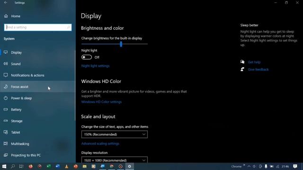Open Advanced scaling settings link
303x170 pixels.
(100, 144)
